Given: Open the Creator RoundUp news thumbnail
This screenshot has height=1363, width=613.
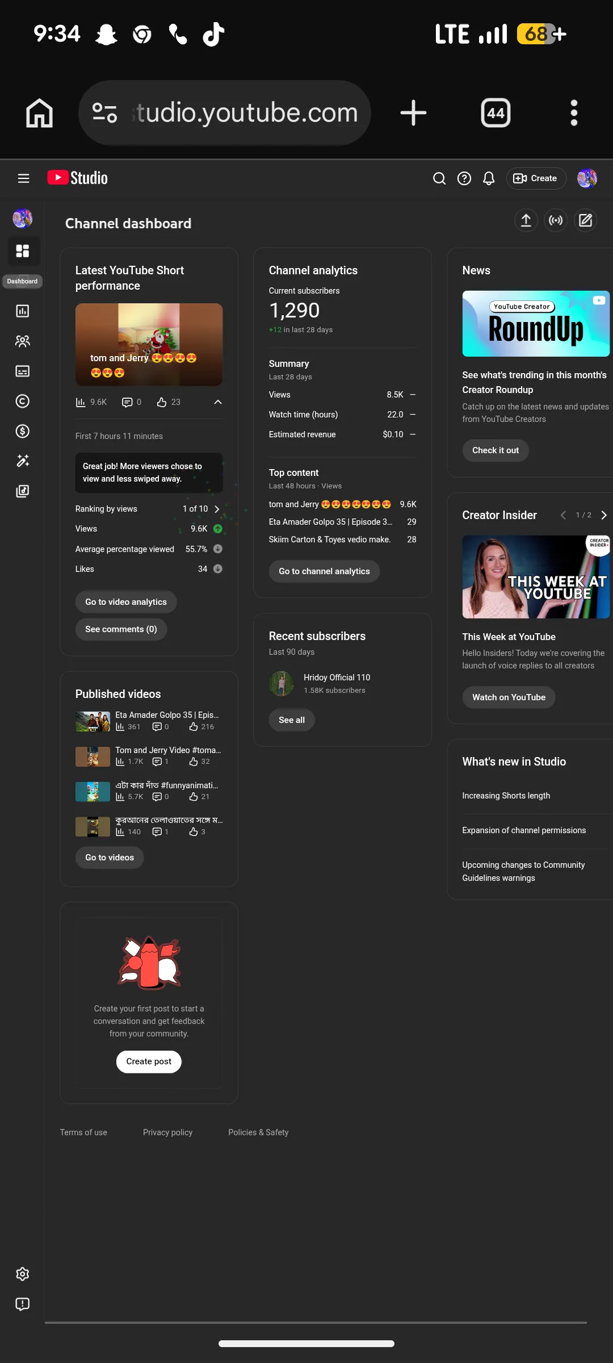Looking at the screenshot, I should click(536, 324).
